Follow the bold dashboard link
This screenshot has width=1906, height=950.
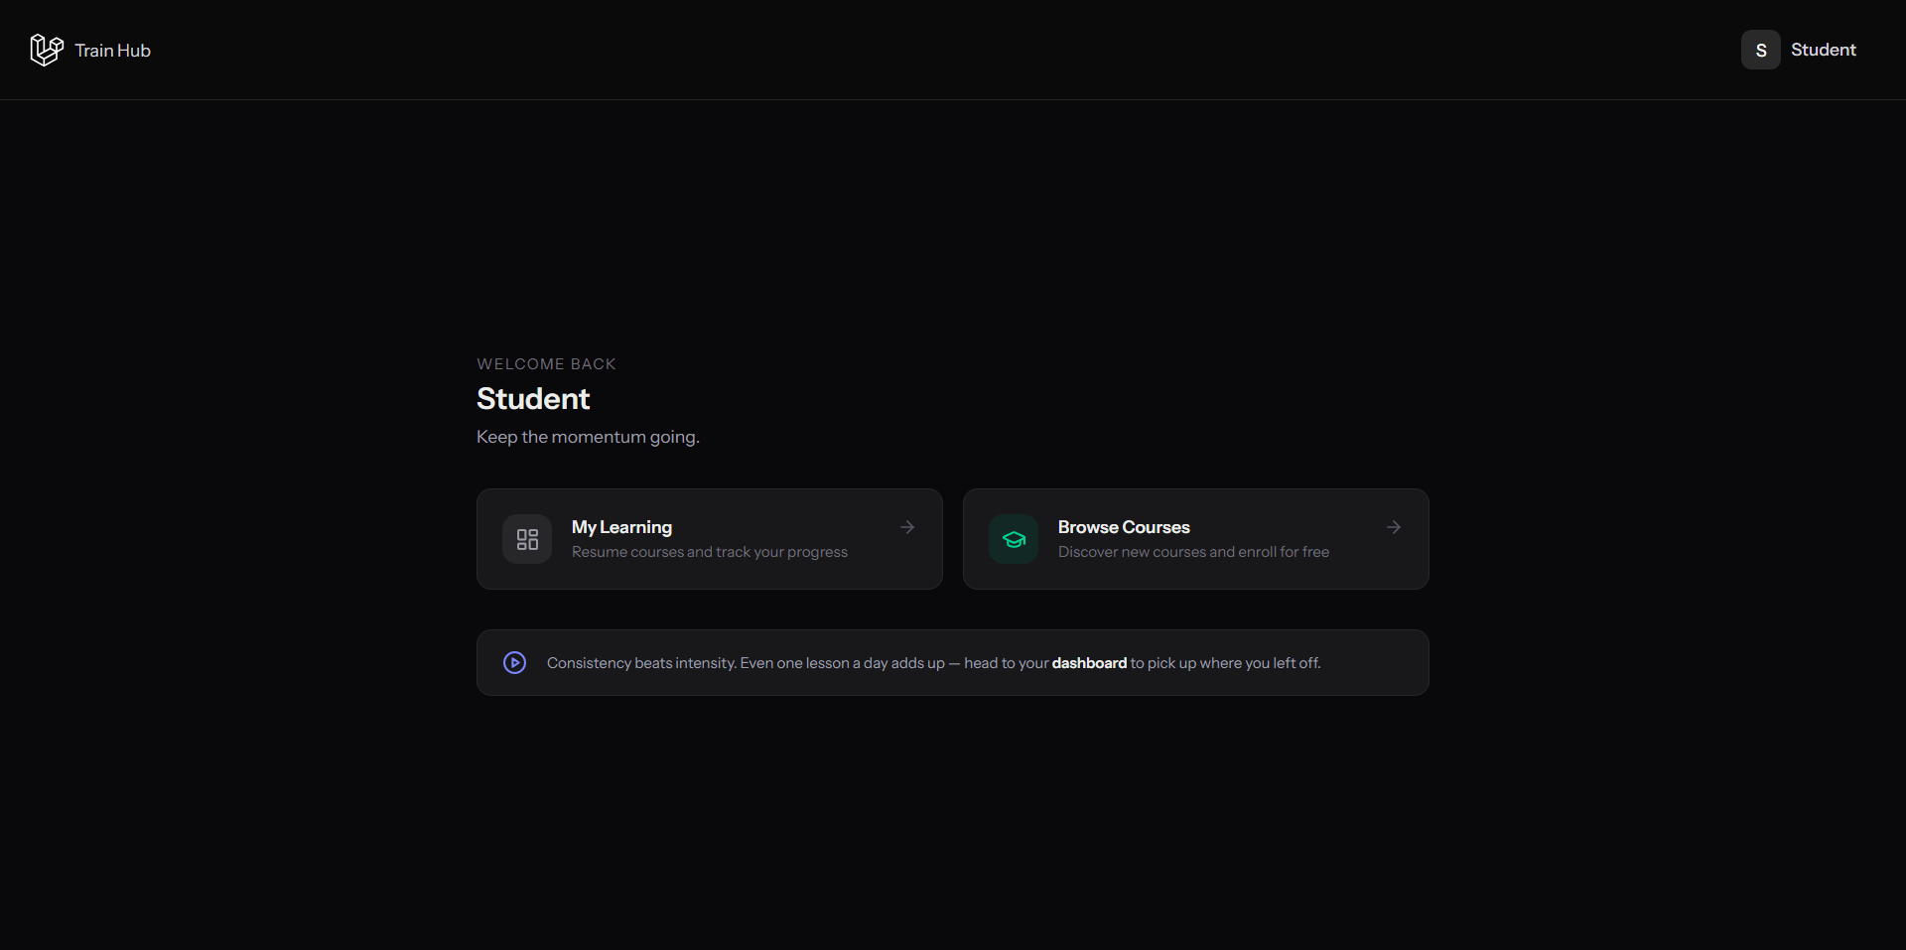pos(1089,663)
